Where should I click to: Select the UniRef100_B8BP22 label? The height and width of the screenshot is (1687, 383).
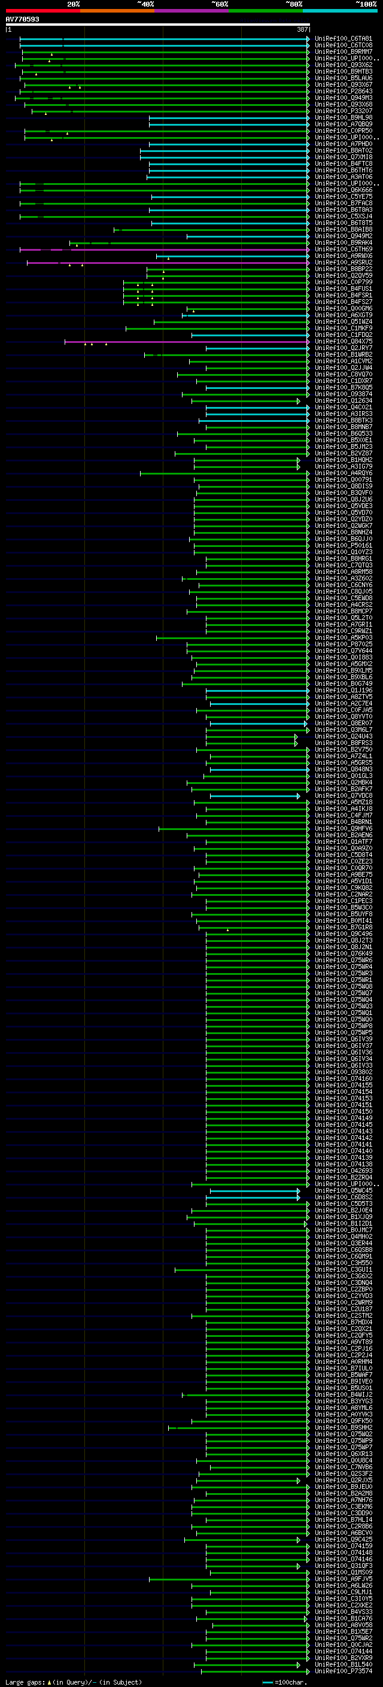pos(344,269)
